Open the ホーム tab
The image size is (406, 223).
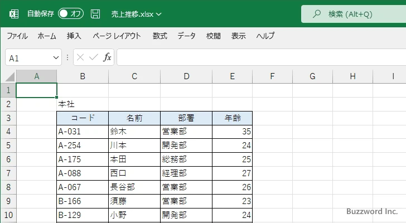point(47,36)
